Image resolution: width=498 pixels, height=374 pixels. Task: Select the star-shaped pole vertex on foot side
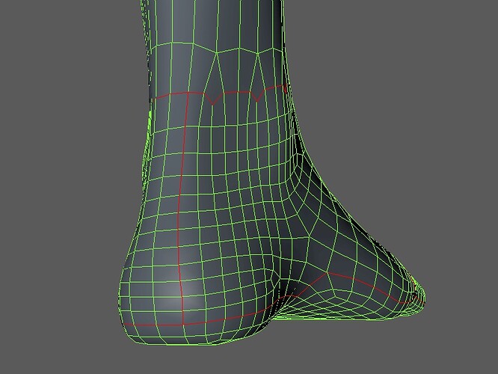pos(310,236)
